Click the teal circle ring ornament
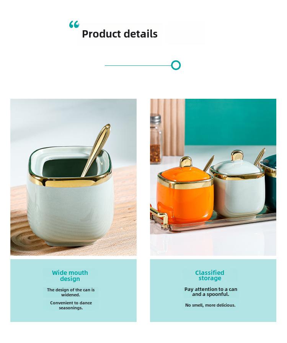287x343 pixels. coord(176,65)
